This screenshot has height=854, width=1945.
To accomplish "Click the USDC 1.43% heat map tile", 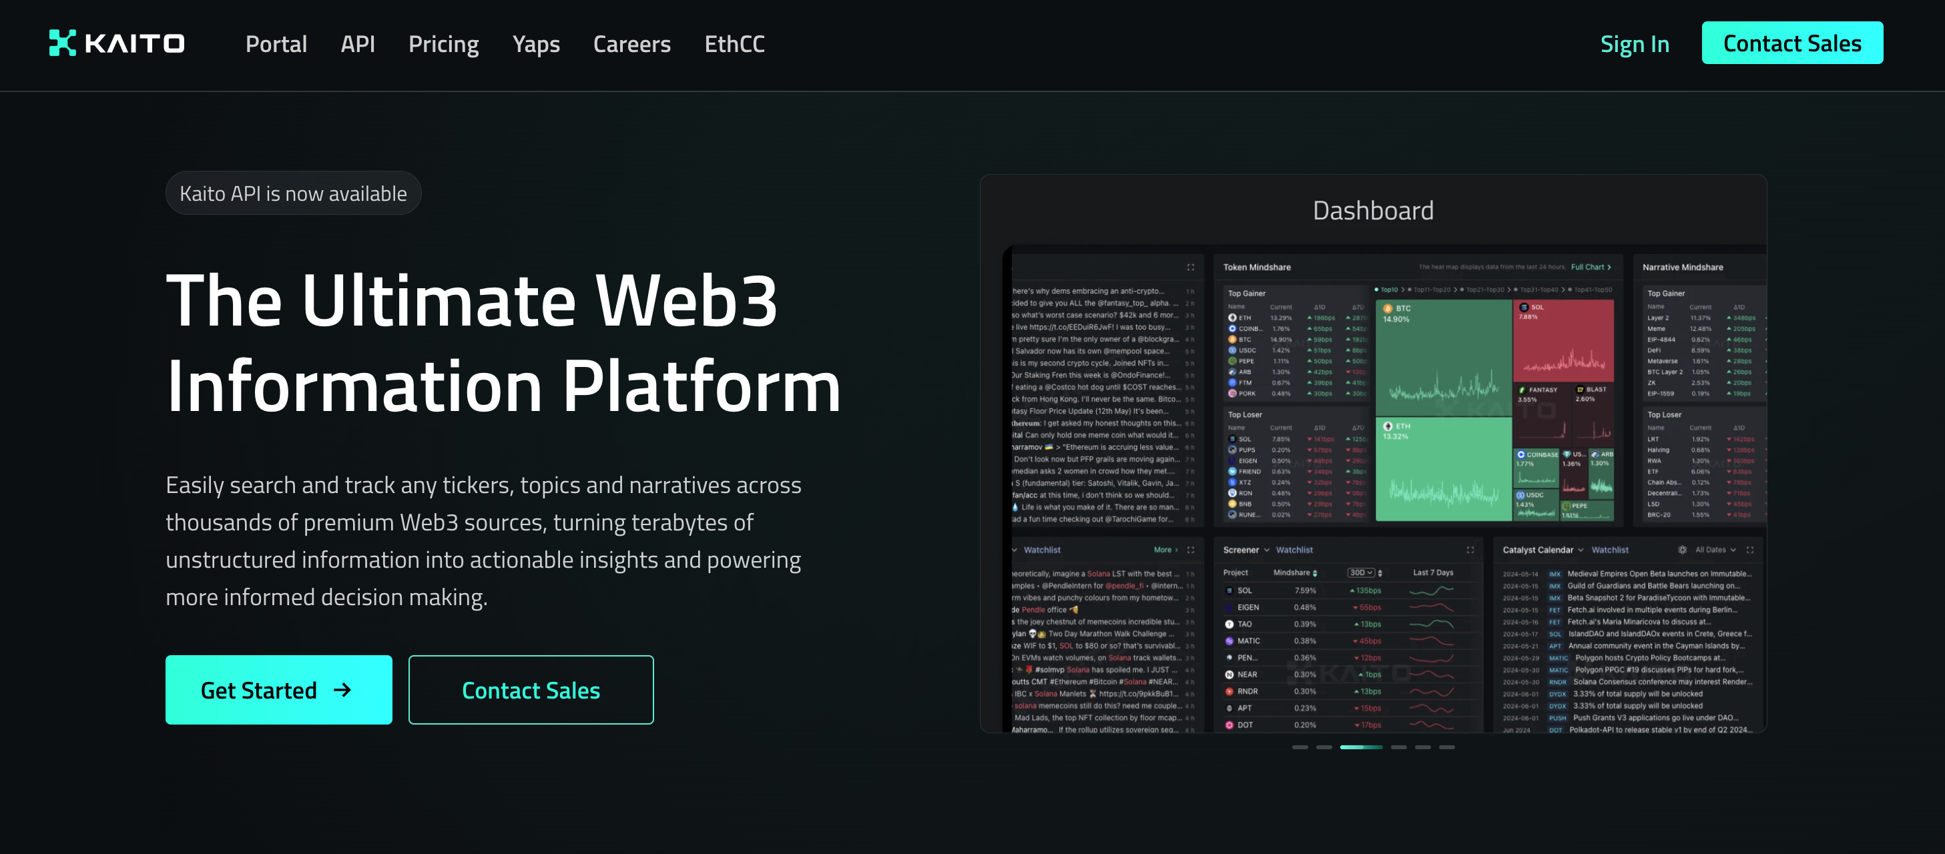I will (x=1536, y=504).
